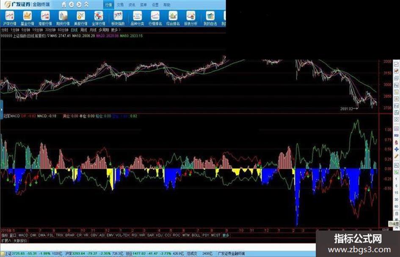Select 多周期 multi-period view
The image size is (400, 257).
[x=104, y=30]
